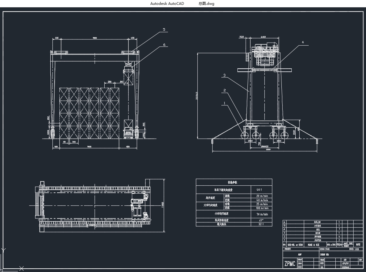The image size is (366, 272).
Task: Click the 25 m/min table cell
Action: [x=262, y=204]
